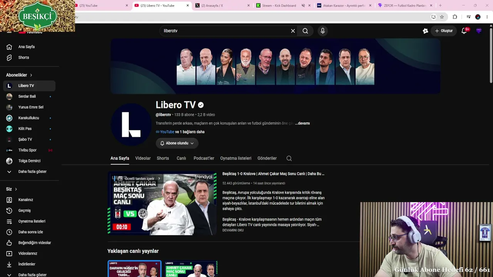This screenshot has height=277, width=493.
Task: Open the Gönderiler tab
Action: (267, 159)
